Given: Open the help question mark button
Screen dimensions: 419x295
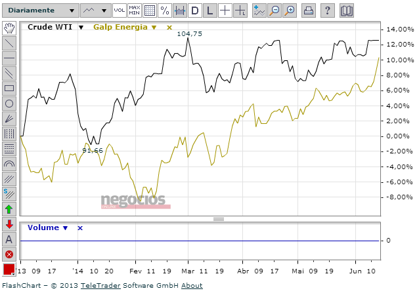Looking at the screenshot, I should (x=327, y=10).
